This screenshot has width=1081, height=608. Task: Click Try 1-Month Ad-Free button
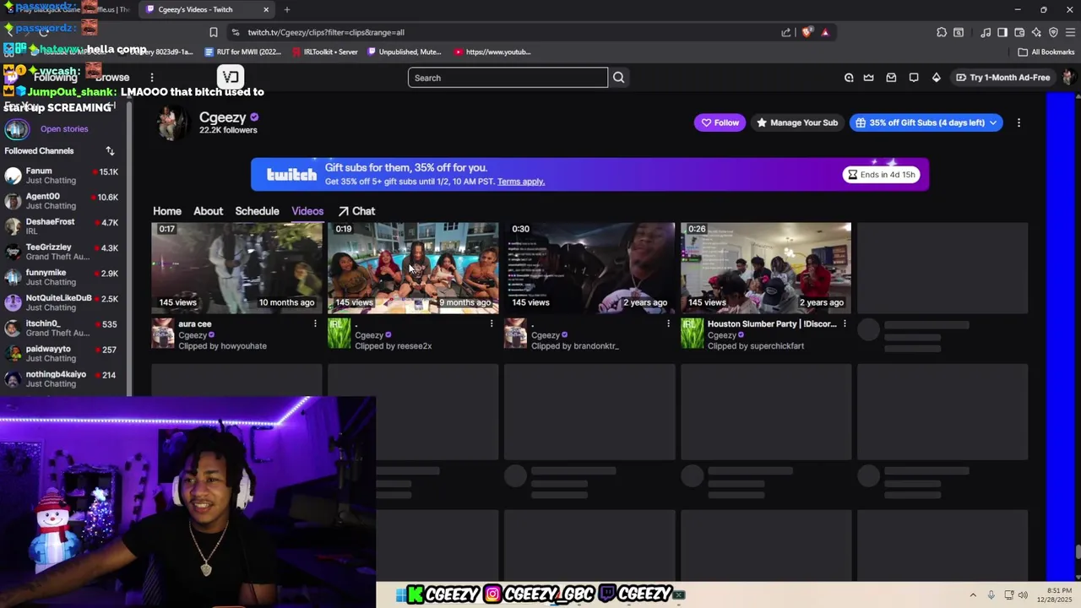point(1002,78)
